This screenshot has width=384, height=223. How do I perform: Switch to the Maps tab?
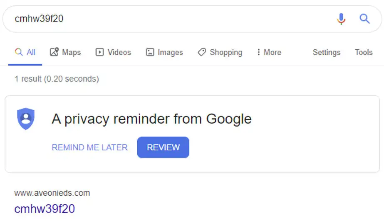click(x=65, y=52)
